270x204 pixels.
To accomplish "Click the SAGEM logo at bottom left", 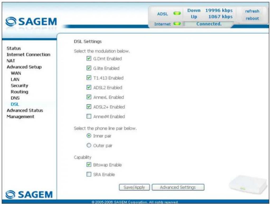I will click(x=29, y=194).
